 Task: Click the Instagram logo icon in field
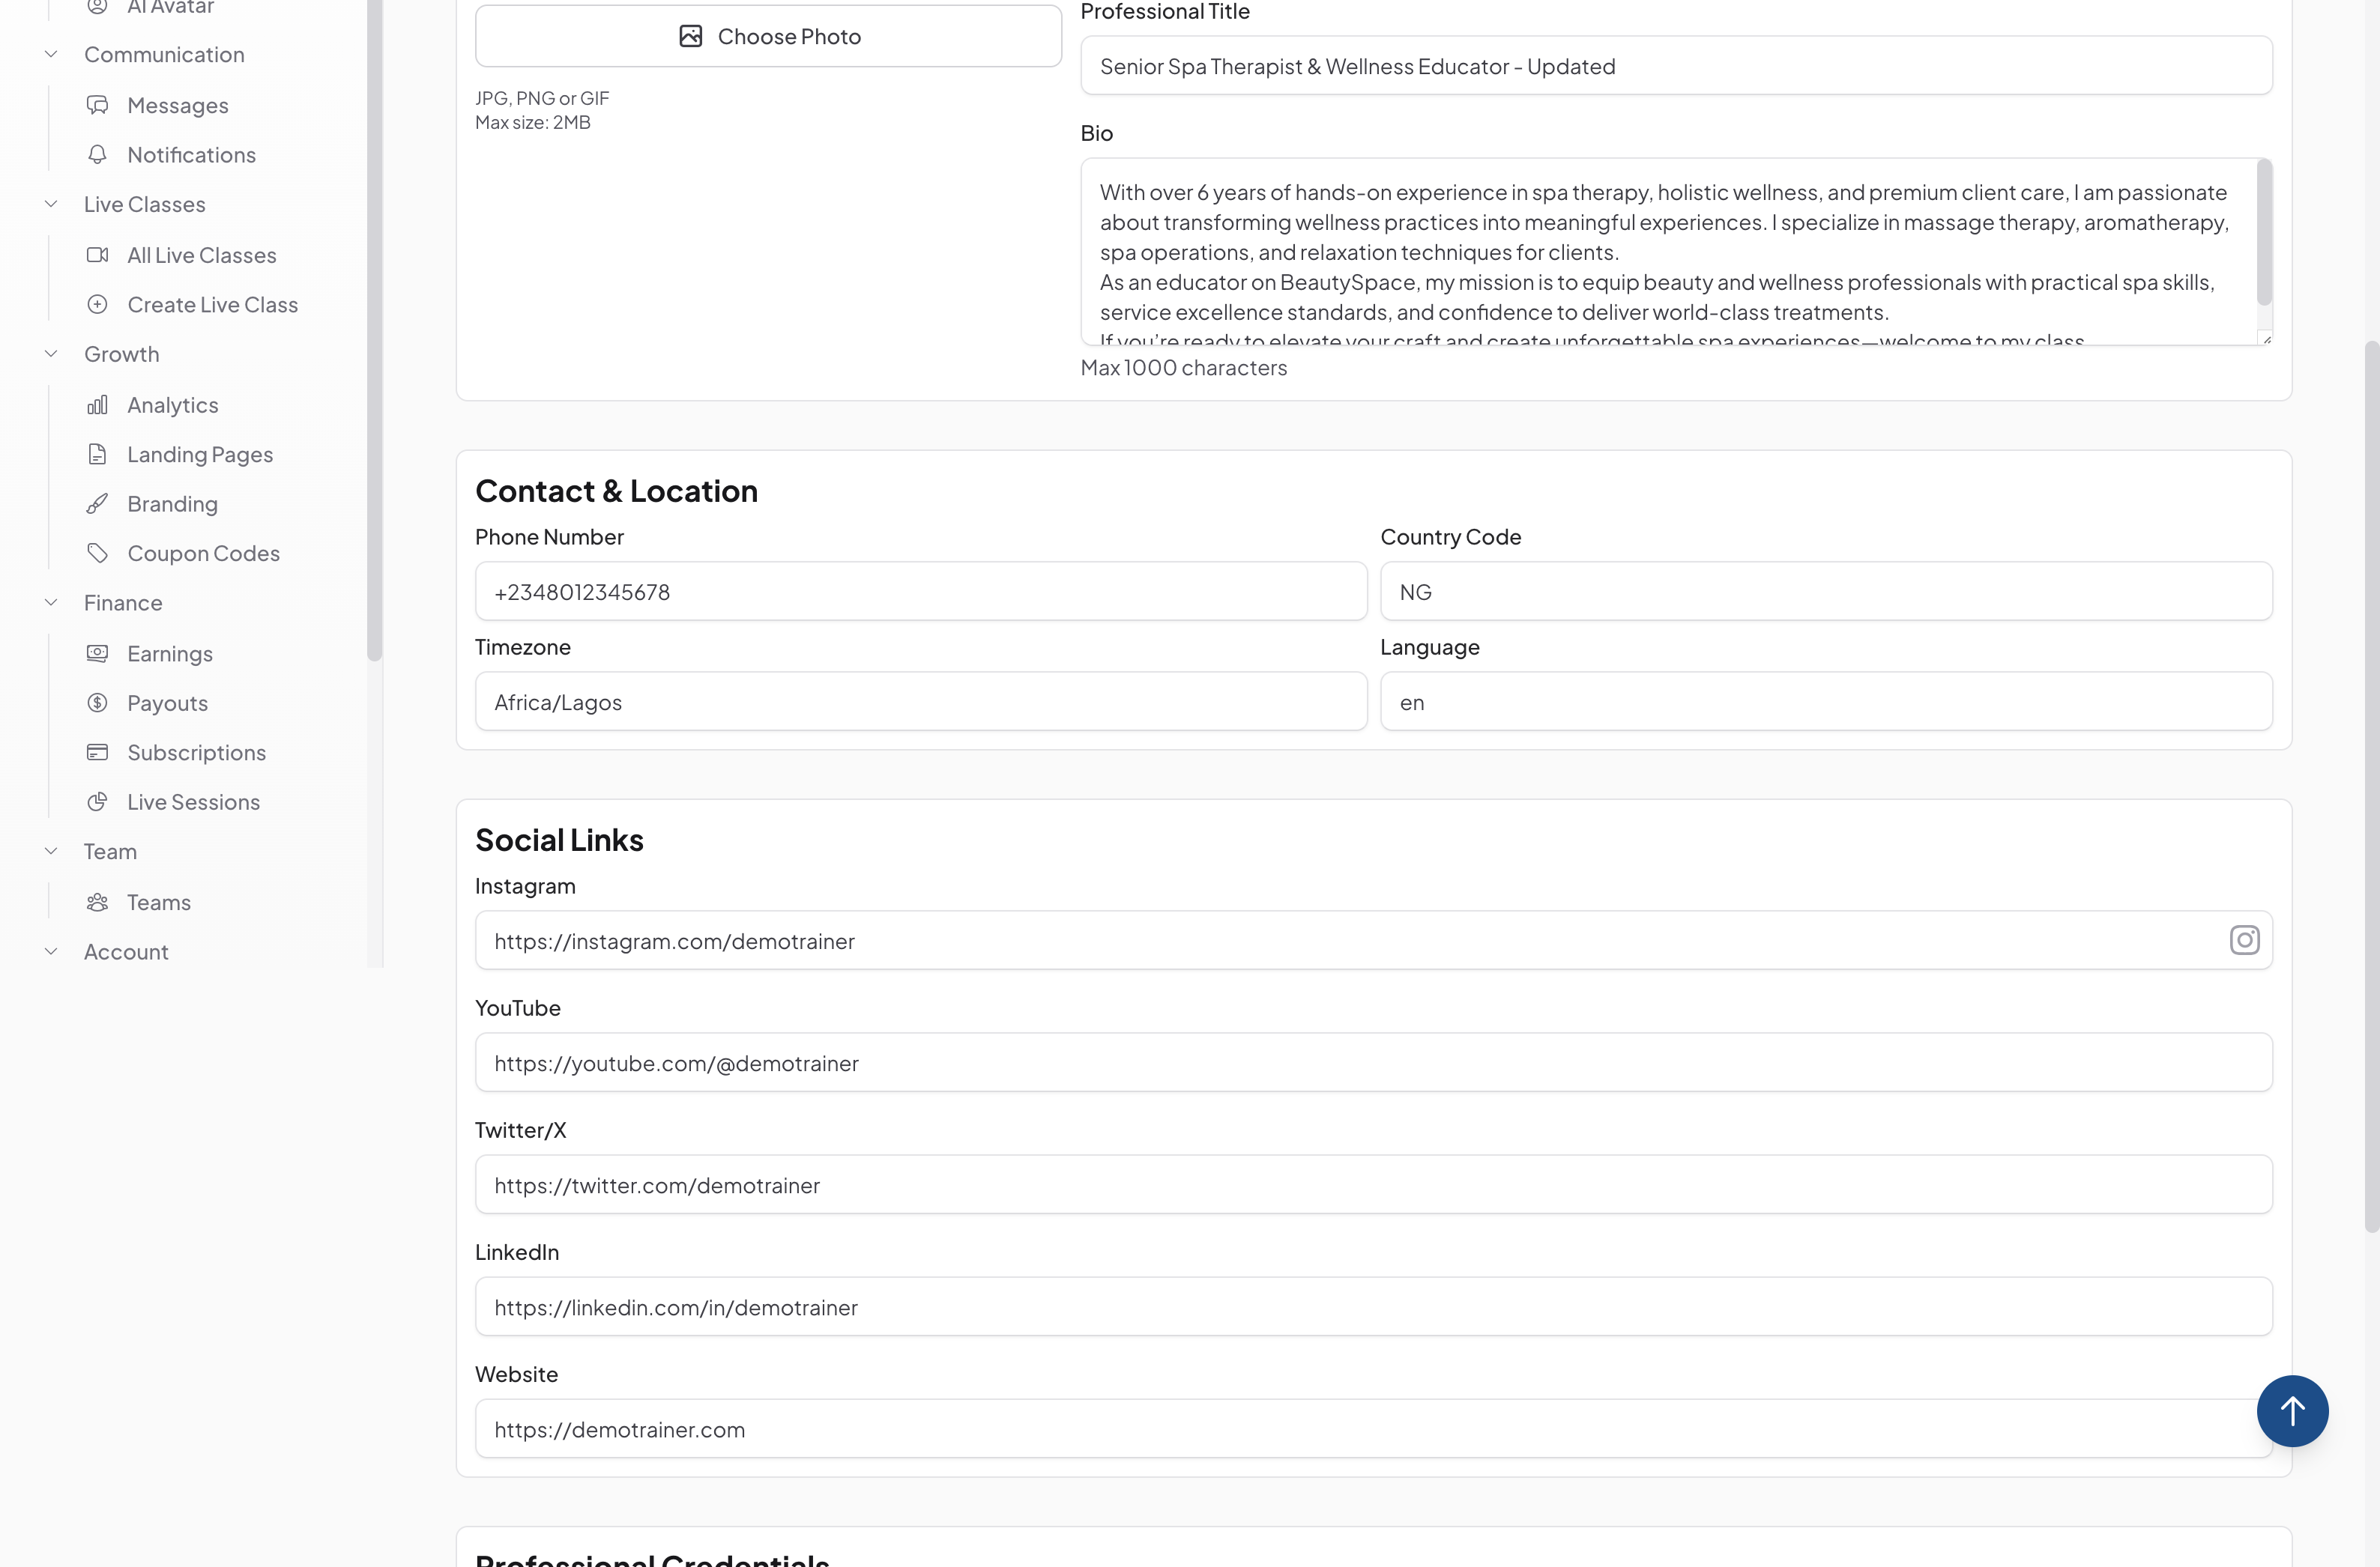click(x=2244, y=940)
